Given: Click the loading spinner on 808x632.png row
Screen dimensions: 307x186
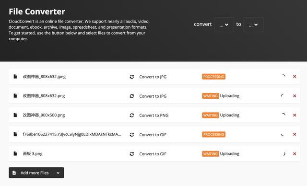Looking at the screenshot, I should tap(283, 96).
